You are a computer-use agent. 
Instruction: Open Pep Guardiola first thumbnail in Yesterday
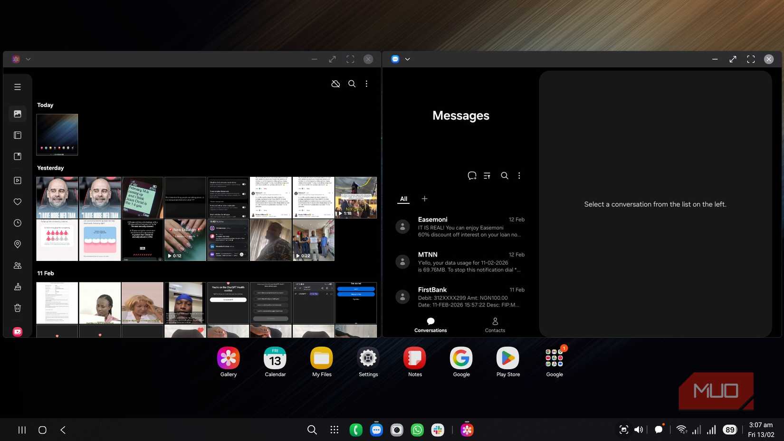(57, 198)
